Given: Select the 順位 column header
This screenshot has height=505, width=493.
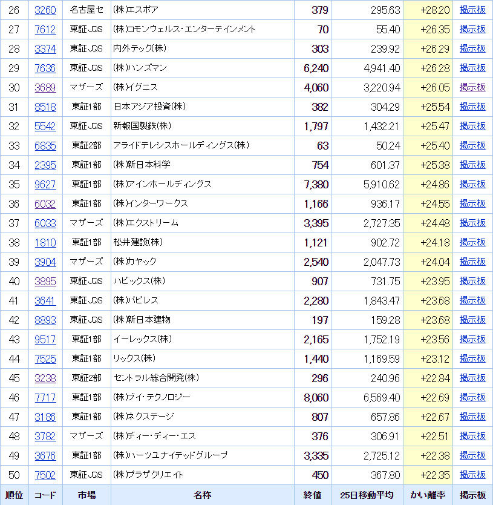Looking at the screenshot, I should coord(14,495).
